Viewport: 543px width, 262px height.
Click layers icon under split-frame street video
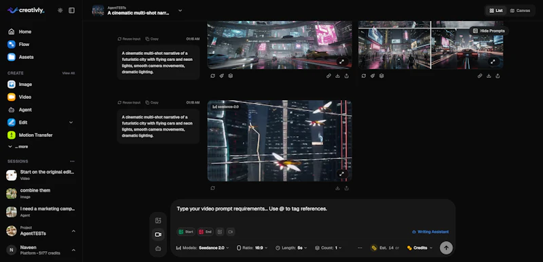tap(381, 76)
